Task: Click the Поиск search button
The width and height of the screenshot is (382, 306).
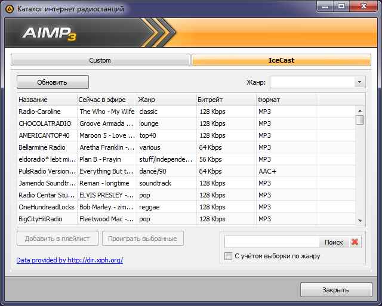Action: [x=334, y=242]
